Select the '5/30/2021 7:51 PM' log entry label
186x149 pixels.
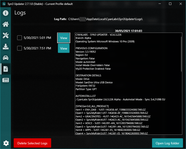pos(37,48)
